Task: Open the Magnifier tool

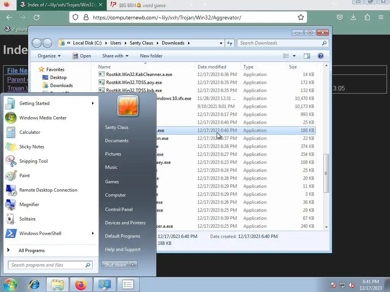Action: [x=51, y=204]
